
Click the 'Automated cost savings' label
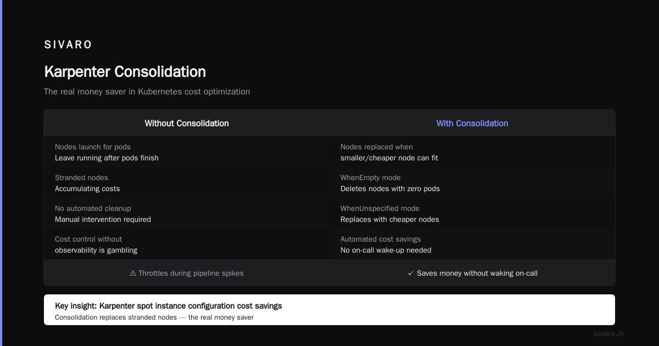click(380, 239)
